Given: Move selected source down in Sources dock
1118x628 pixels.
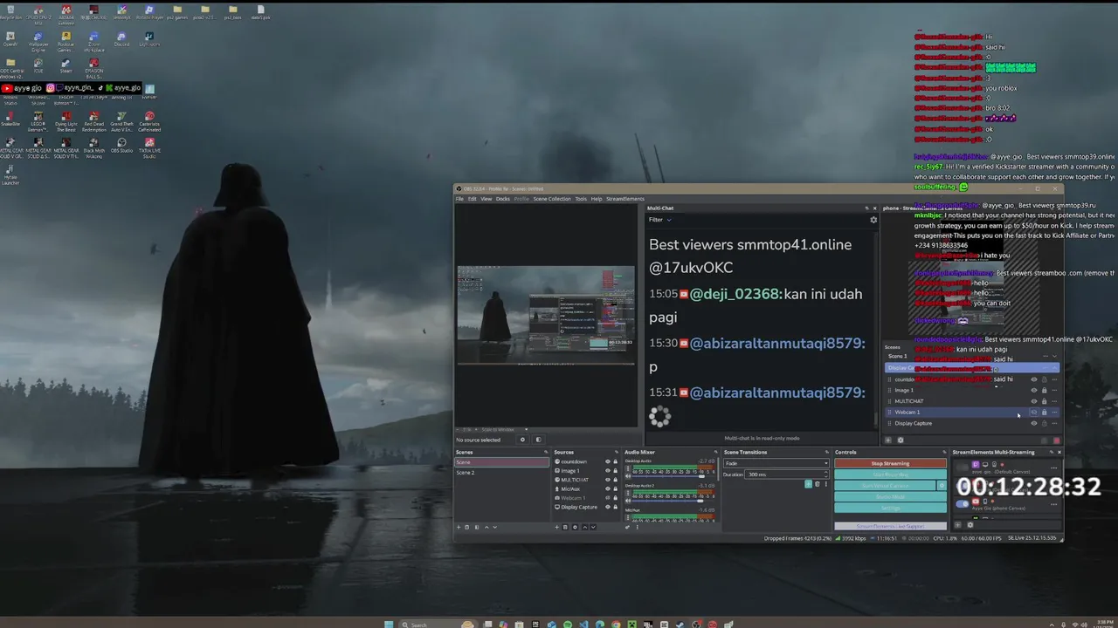Looking at the screenshot, I should (593, 527).
